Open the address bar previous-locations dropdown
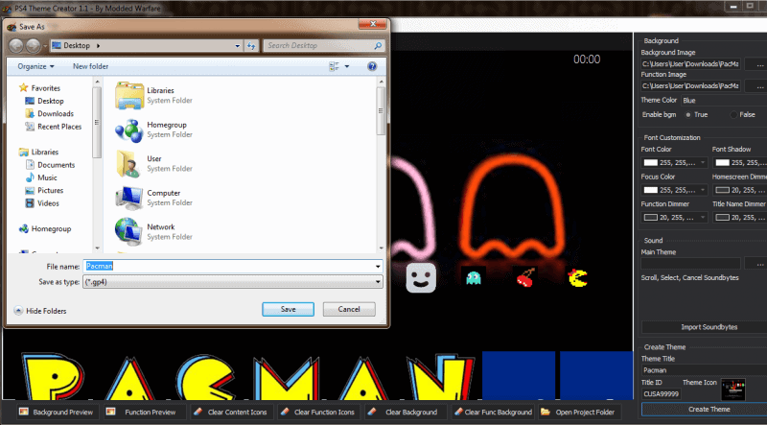Viewport: 767px width, 425px height. click(238, 45)
